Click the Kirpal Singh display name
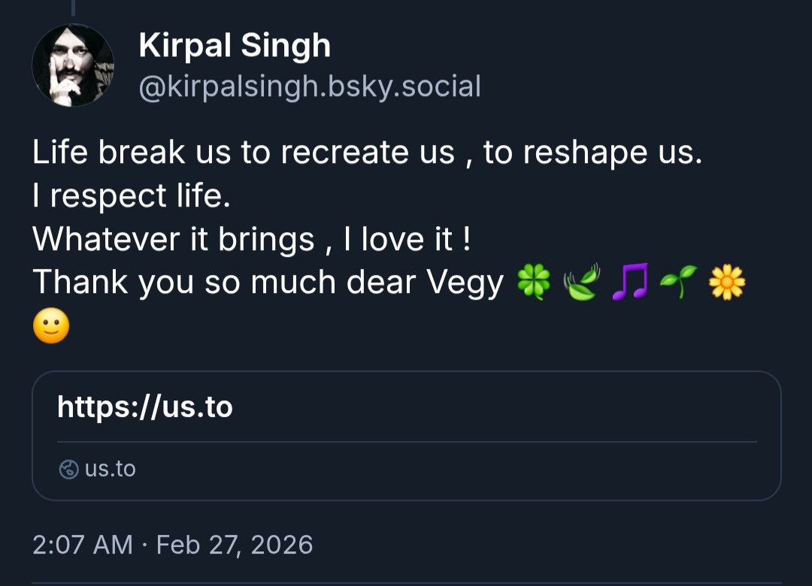Viewport: 812px width, 586px height. click(x=235, y=46)
